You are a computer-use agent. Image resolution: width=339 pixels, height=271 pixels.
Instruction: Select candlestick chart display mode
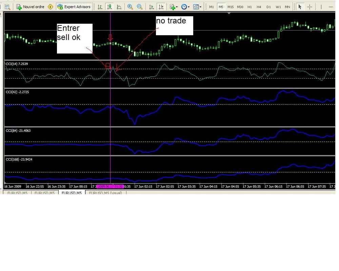tap(109, 7)
